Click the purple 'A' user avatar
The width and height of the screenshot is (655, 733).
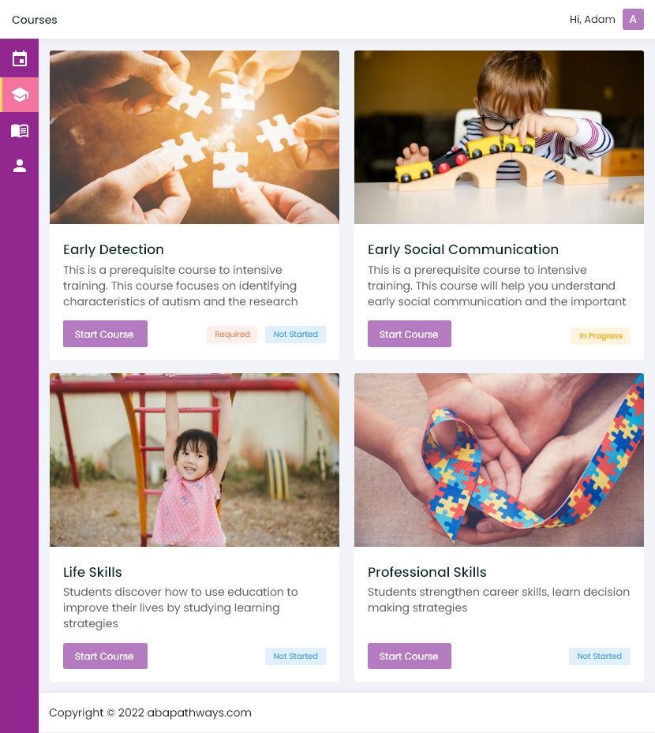633,19
